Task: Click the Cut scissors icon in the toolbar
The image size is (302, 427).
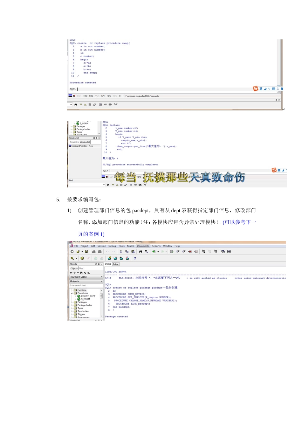Action: coord(121,251)
